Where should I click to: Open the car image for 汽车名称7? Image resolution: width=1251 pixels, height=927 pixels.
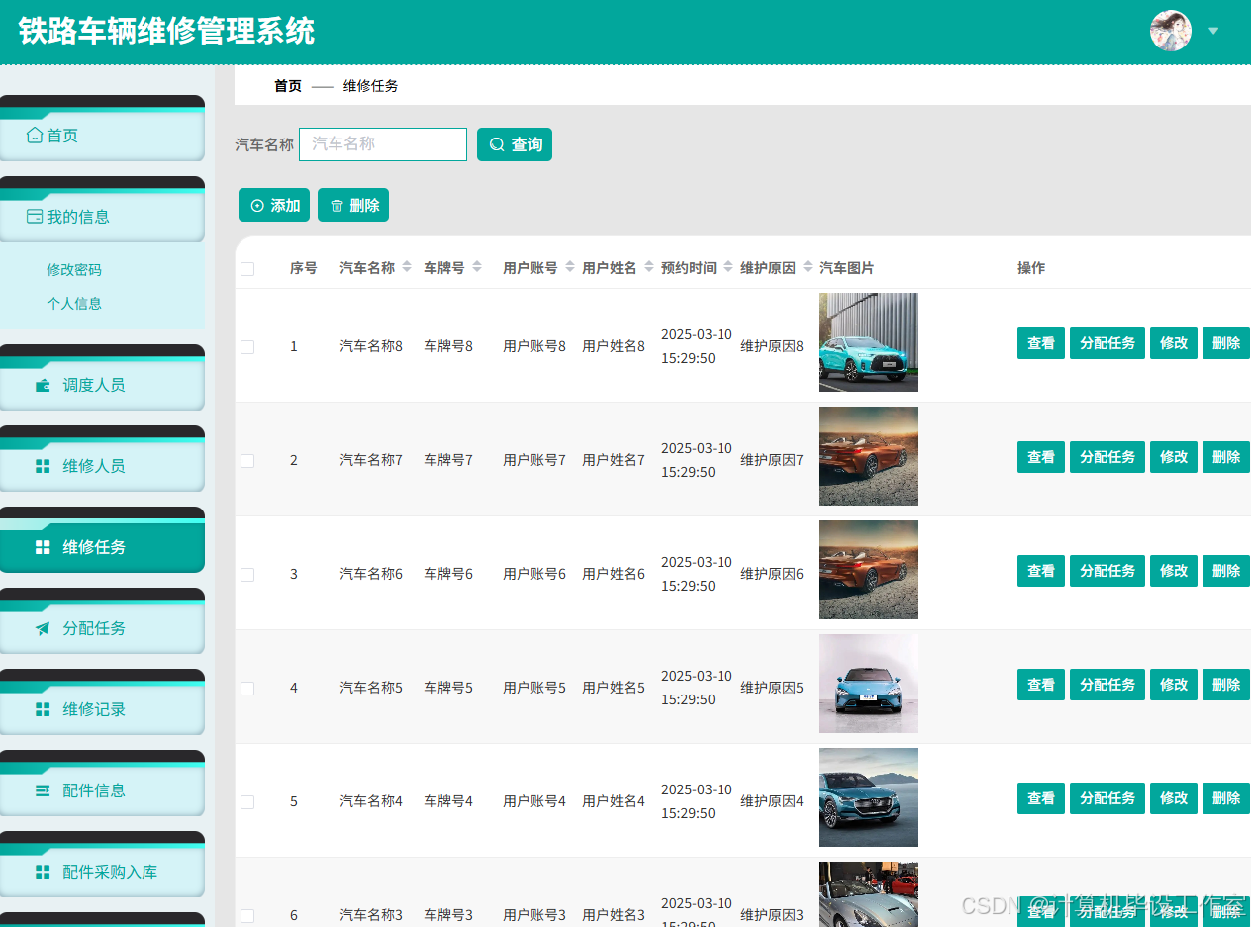click(x=869, y=456)
